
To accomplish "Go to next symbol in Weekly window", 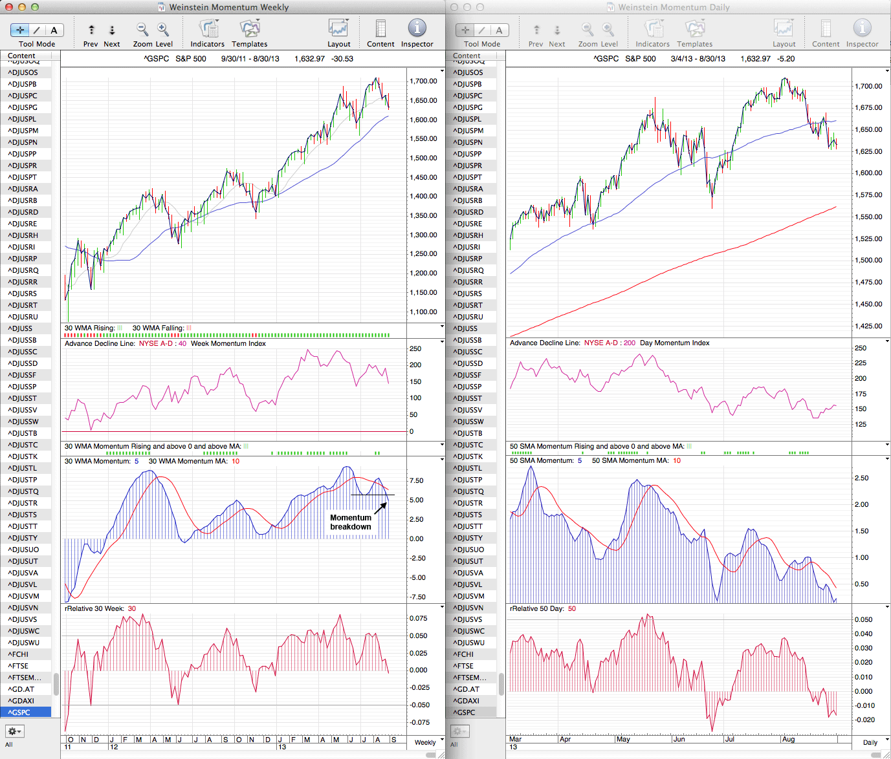I will [112, 30].
